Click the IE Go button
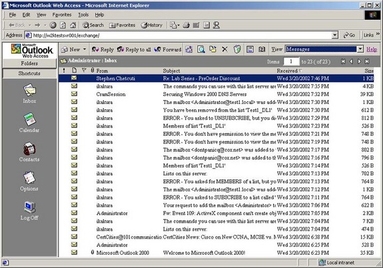Viewport: 383px width, 268px height. [349, 35]
